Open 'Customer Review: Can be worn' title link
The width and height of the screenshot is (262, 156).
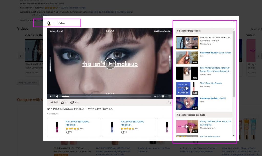click(215, 53)
